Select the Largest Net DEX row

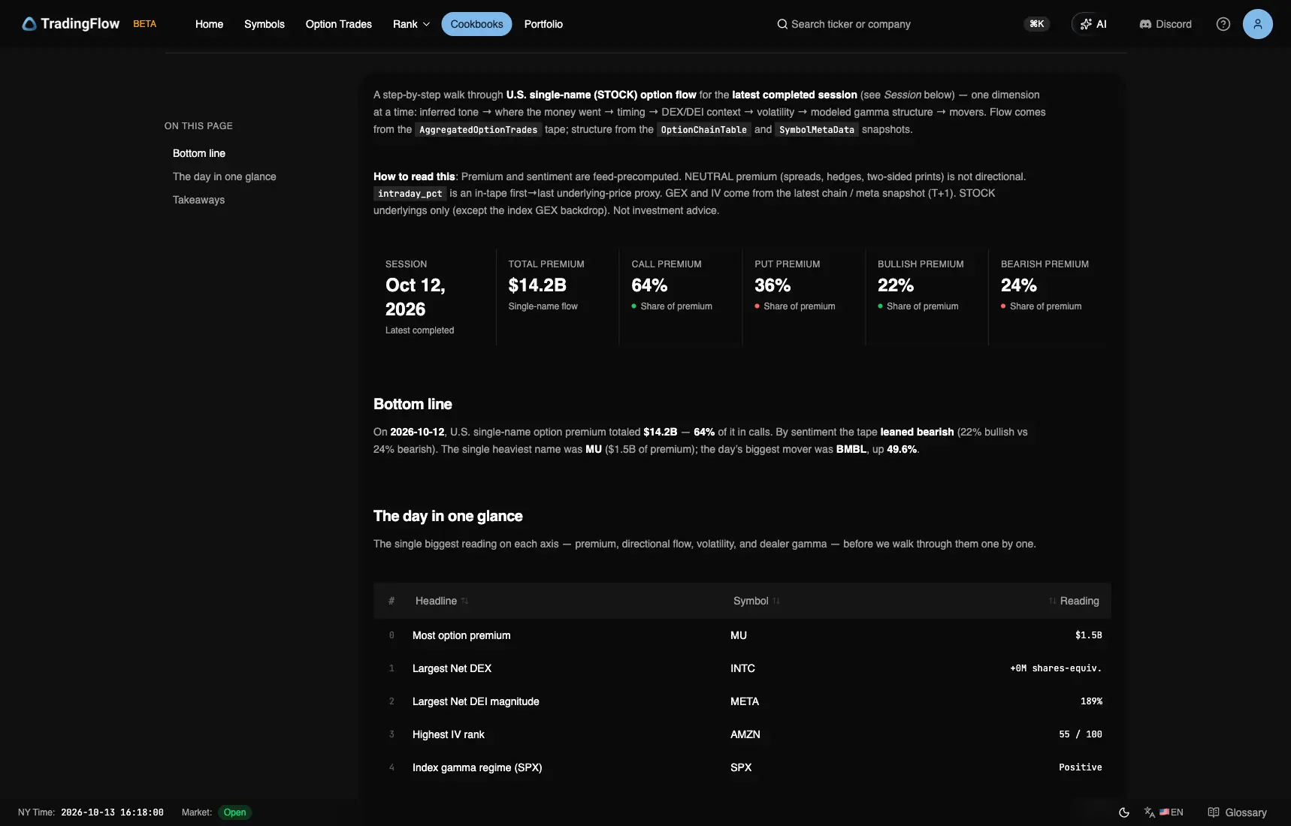(742, 668)
